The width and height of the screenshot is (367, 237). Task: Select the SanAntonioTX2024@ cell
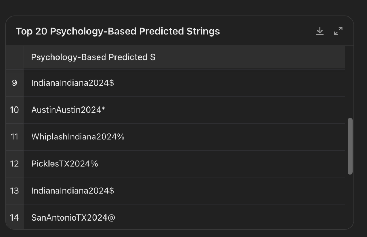(x=73, y=217)
